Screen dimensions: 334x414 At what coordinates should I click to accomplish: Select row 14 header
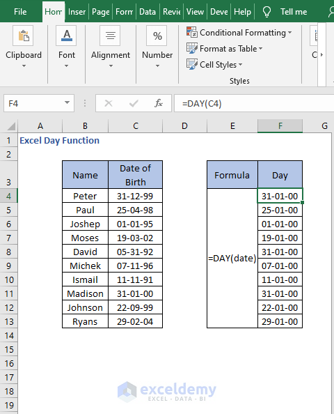coord(9,335)
